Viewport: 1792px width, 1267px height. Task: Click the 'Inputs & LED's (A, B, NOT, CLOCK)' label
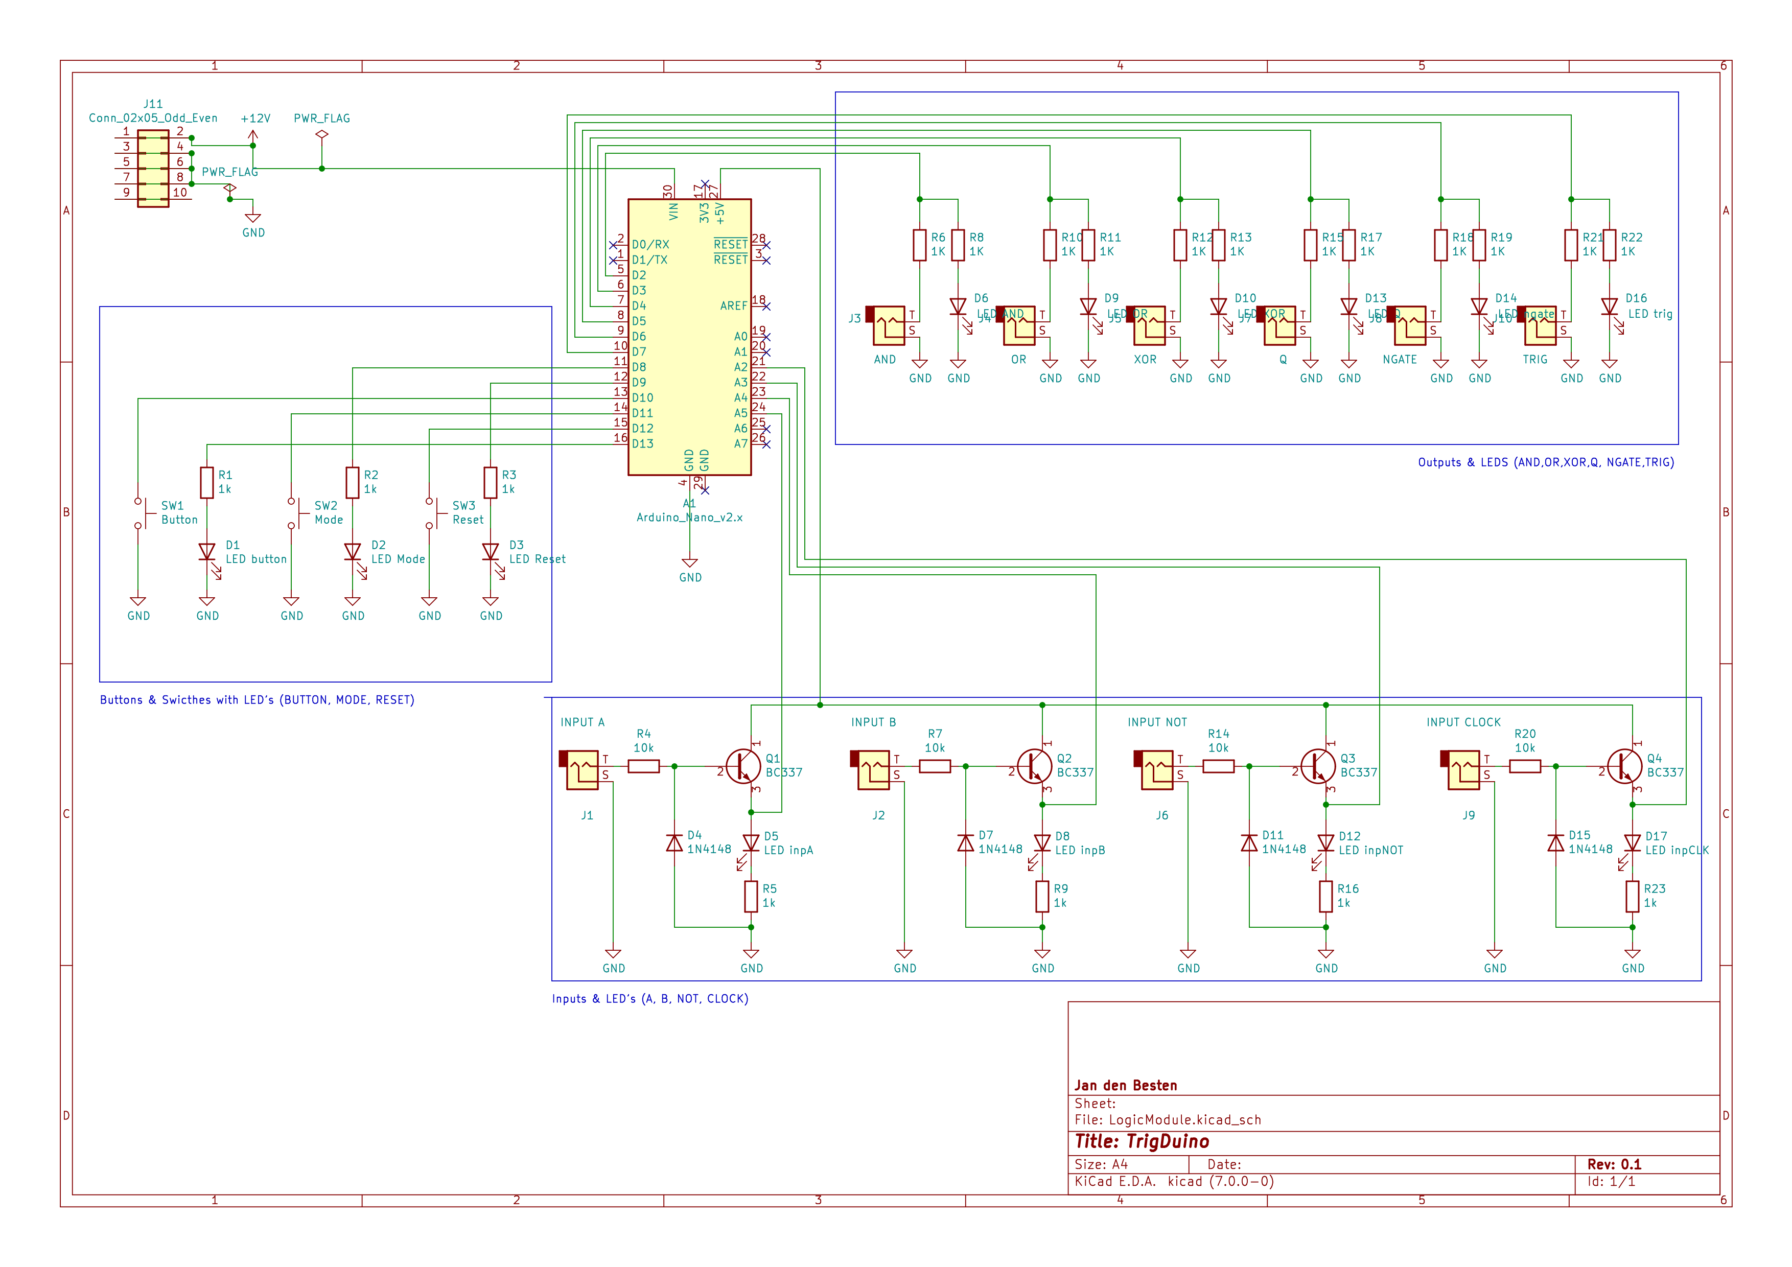649,999
